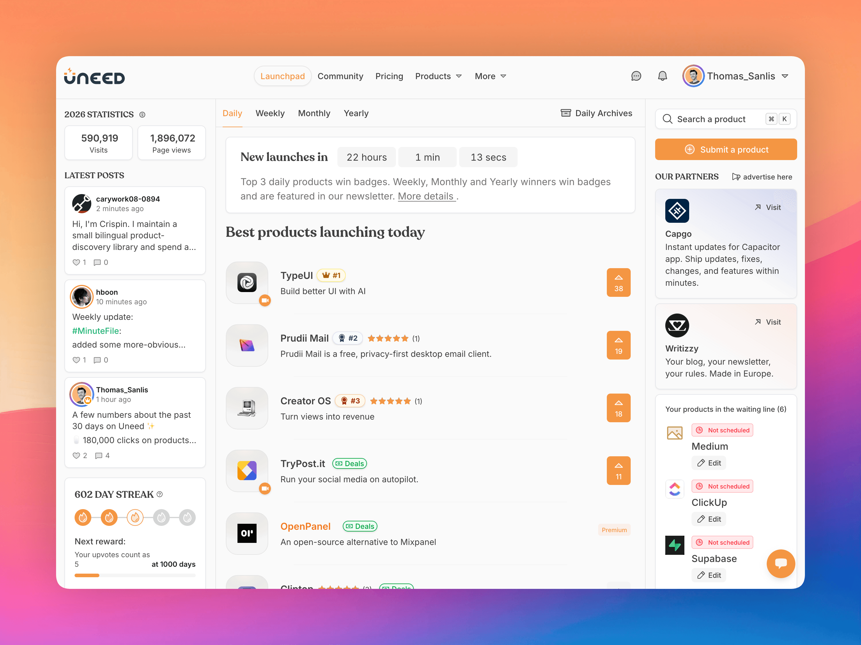Image resolution: width=861 pixels, height=645 pixels.
Task: Click the 2026 Statistics info icon
Action: coord(143,114)
